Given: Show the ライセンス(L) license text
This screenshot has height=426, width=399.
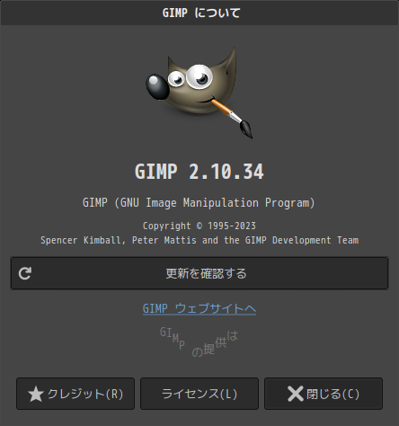Looking at the screenshot, I should (x=199, y=394).
